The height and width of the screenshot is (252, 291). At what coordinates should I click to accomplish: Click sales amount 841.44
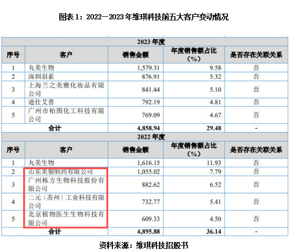(151, 90)
